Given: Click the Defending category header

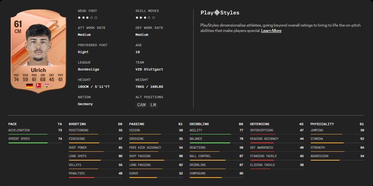Looking at the screenshot, I should (x=260, y=124).
